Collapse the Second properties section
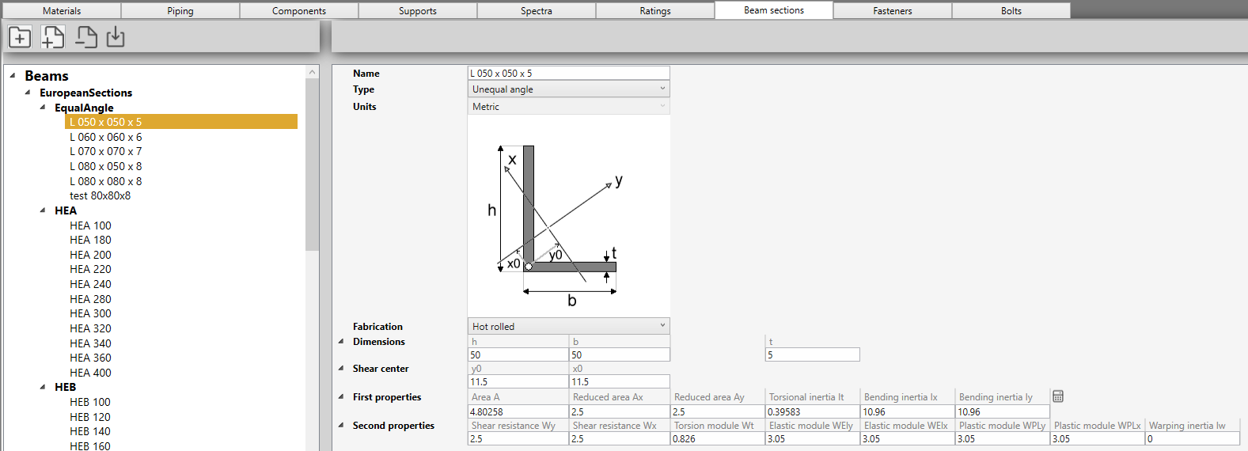1248x451 pixels. [x=341, y=426]
